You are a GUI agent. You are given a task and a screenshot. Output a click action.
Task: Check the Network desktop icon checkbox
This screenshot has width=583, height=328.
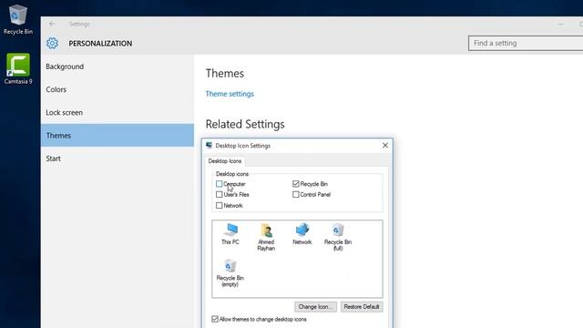[x=219, y=205]
